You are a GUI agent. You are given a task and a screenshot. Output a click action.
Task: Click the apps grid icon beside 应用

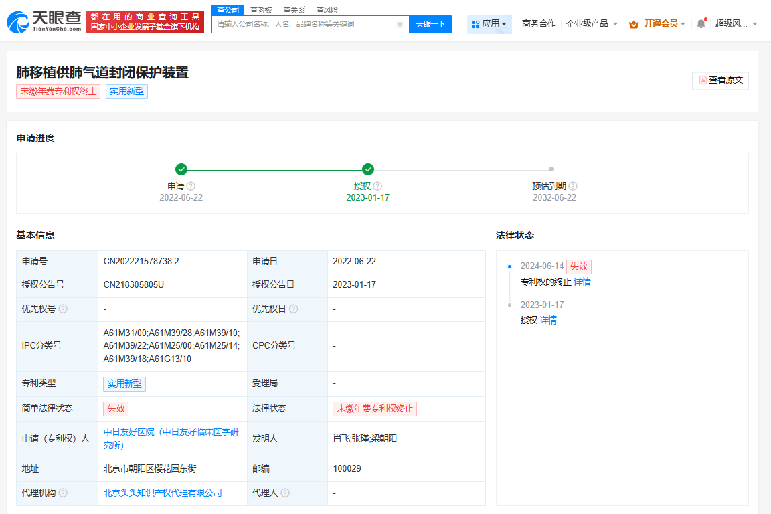pos(475,23)
